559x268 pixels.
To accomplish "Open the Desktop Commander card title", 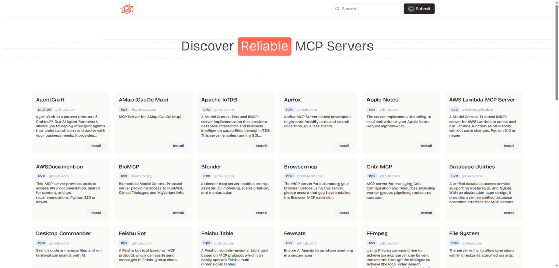I will pos(64,233).
